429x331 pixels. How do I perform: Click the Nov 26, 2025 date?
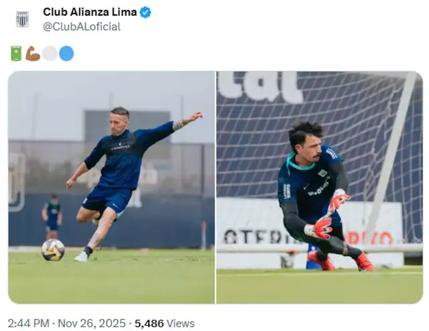click(92, 324)
